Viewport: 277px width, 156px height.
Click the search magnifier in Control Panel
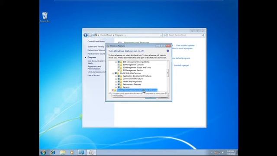[203, 35]
